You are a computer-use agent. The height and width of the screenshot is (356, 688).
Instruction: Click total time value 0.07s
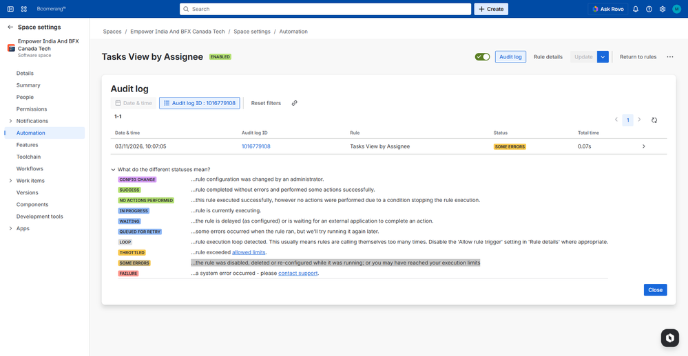585,146
